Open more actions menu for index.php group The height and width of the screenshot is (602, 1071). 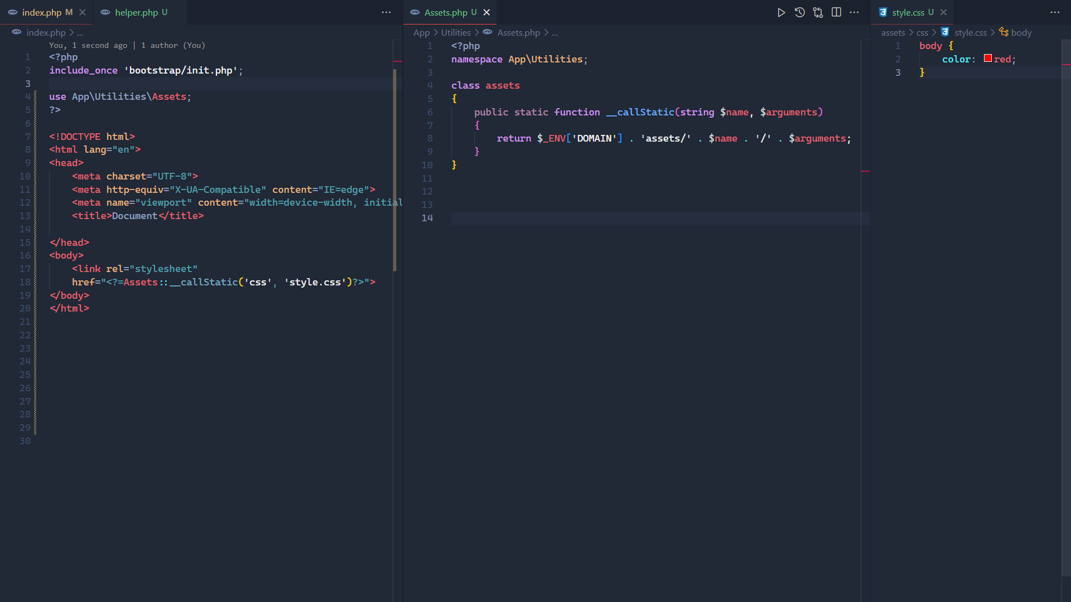coord(386,12)
